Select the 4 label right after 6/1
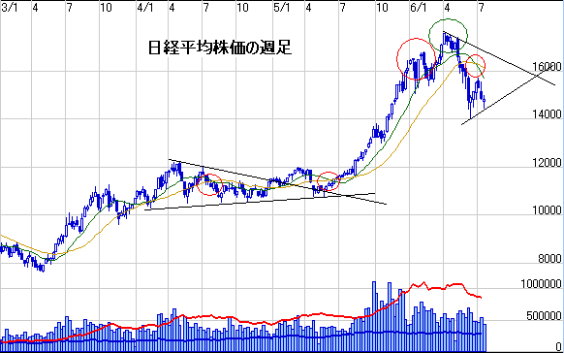The image size is (564, 353). click(x=447, y=8)
